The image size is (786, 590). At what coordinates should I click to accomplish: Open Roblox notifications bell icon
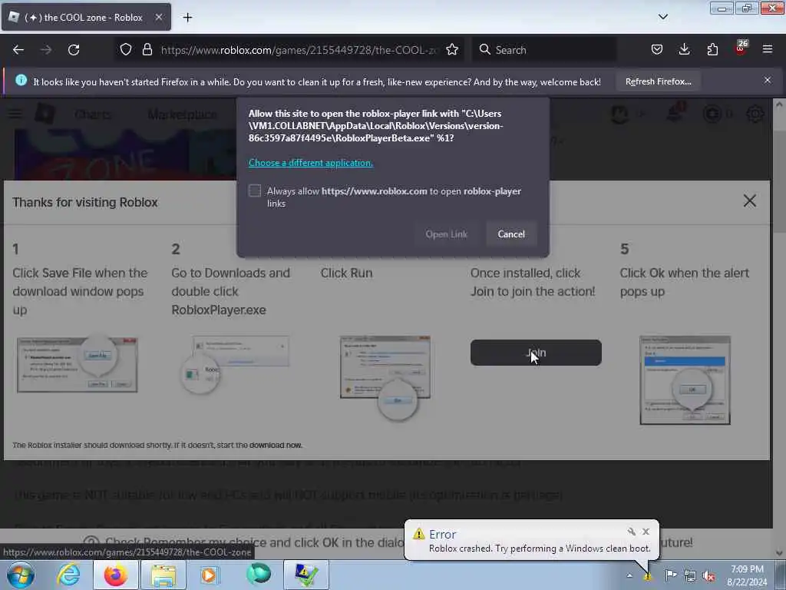tap(675, 114)
